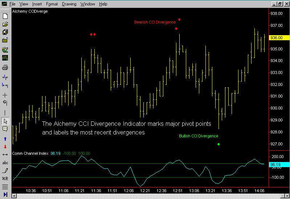Select the pencil trendline drawing tool
Viewport: 290px width, 199px height.
click(x=5, y=170)
